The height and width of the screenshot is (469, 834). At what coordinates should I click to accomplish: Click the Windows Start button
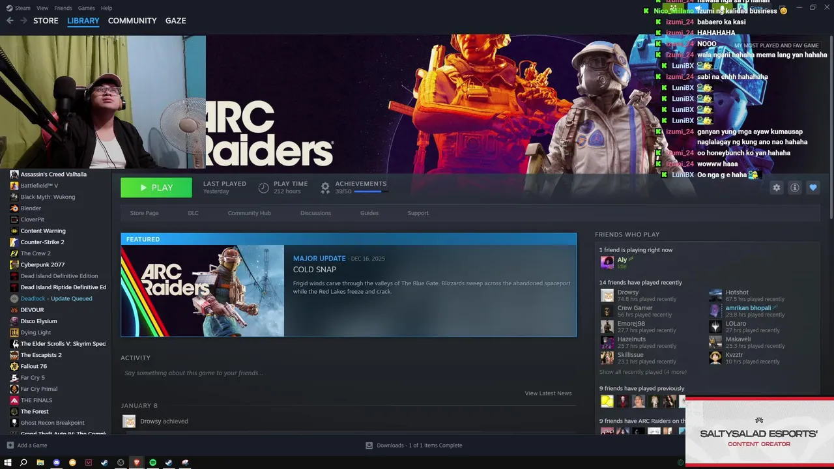click(x=8, y=462)
